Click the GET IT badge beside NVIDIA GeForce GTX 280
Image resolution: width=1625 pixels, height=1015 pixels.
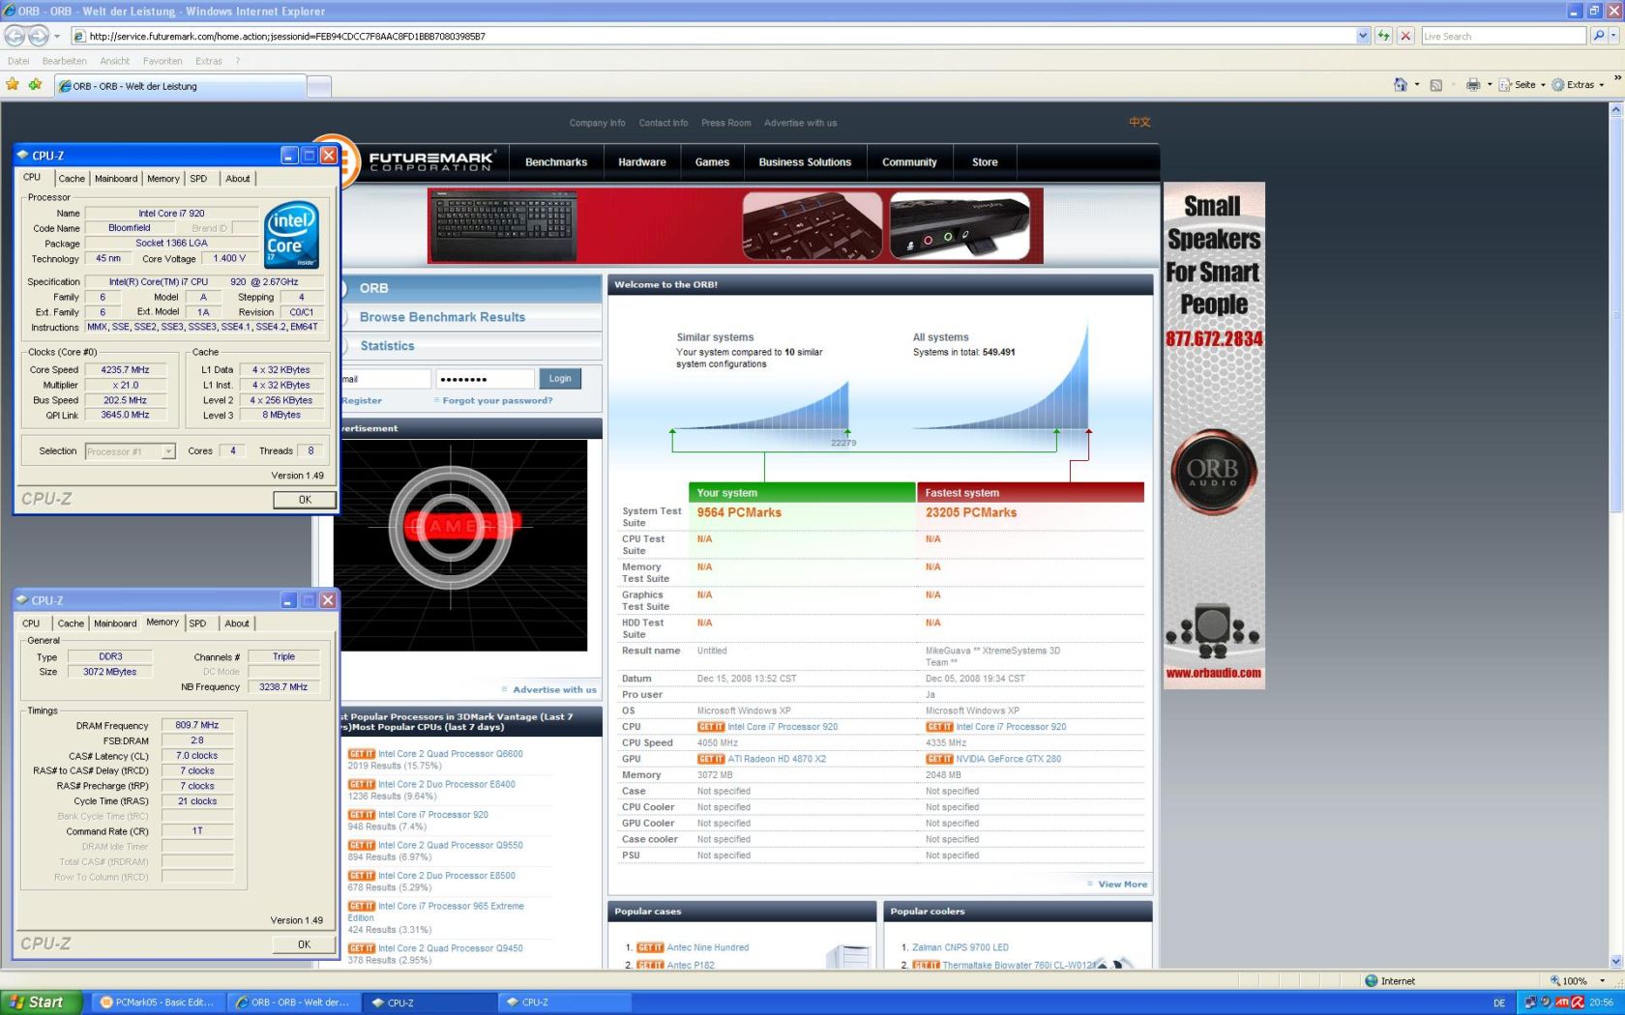939,760
